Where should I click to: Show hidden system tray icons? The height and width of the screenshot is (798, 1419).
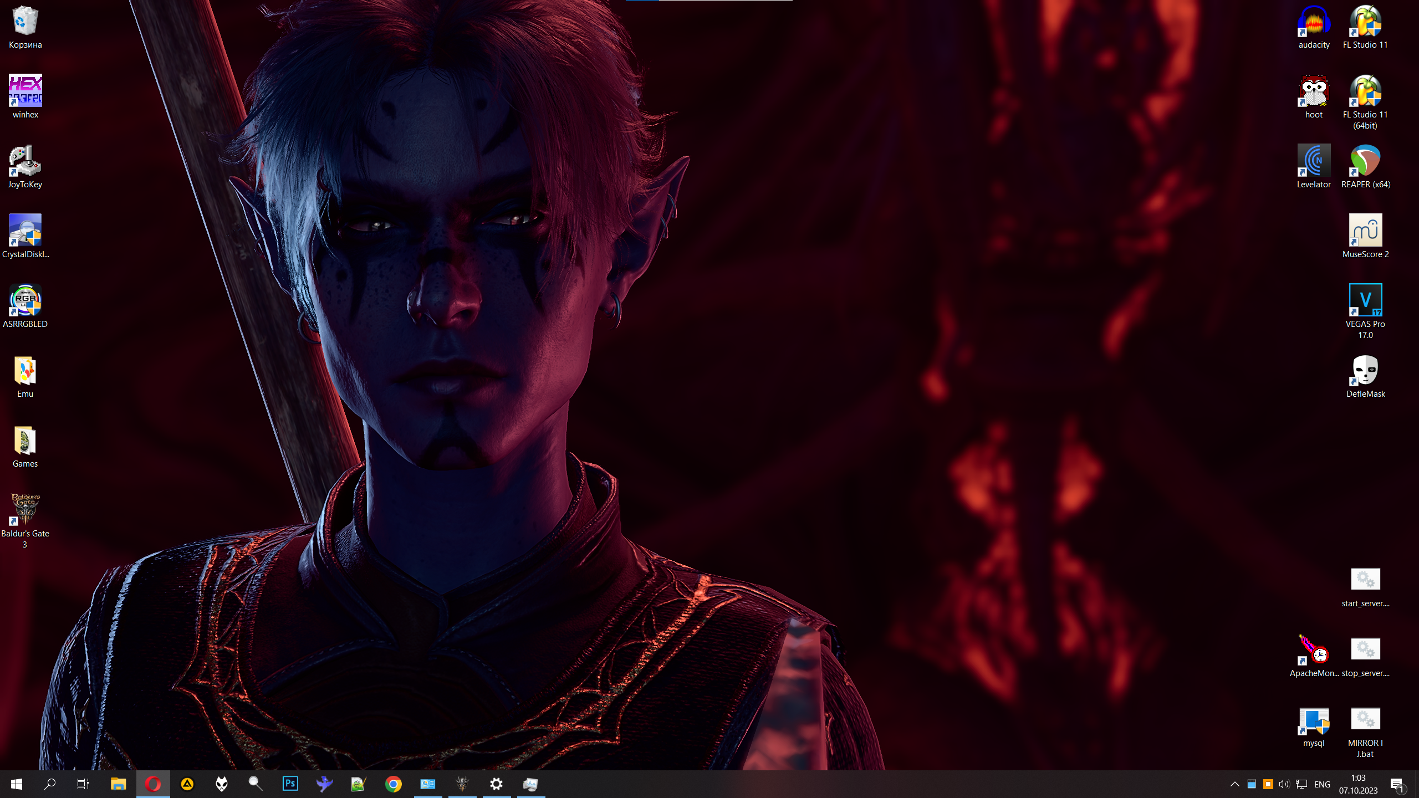pos(1234,784)
